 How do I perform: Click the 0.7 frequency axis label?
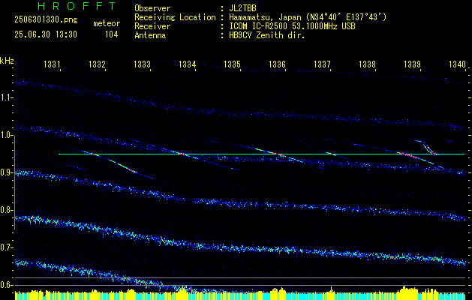(x=6, y=247)
